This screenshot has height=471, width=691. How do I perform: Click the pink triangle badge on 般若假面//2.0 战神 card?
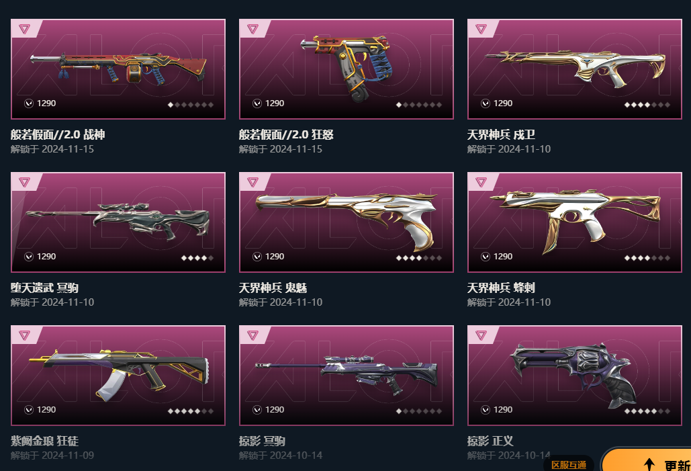coord(25,29)
